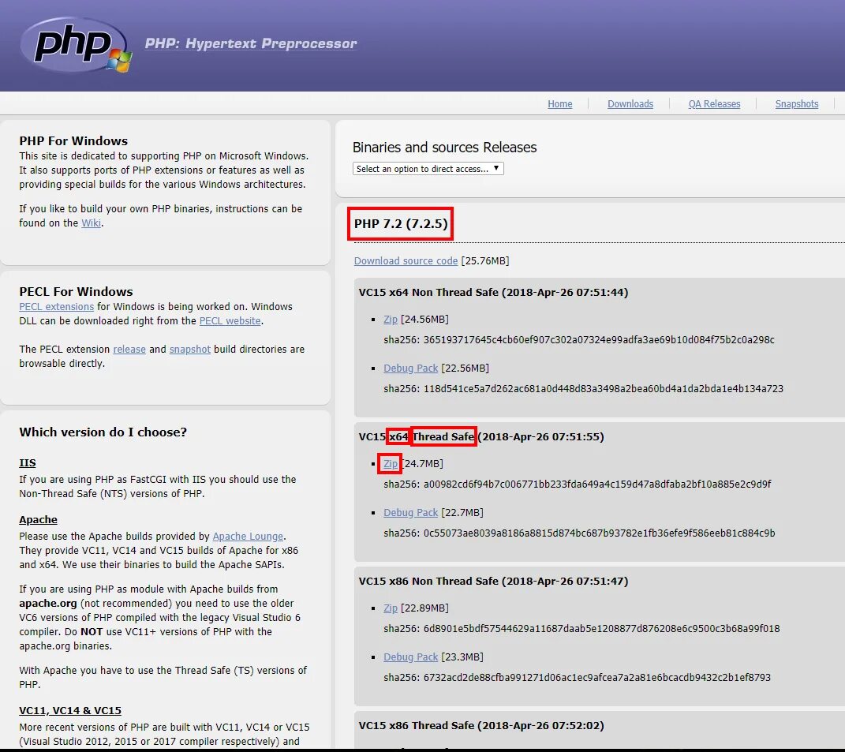The image size is (845, 752).
Task: Open the Home navigation link
Action: [x=560, y=104]
